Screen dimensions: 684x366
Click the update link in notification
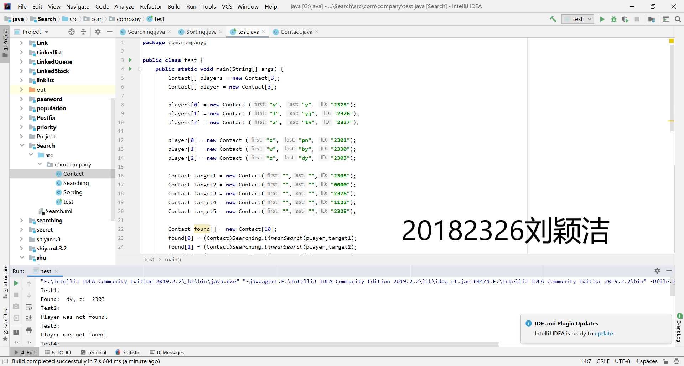(603, 333)
